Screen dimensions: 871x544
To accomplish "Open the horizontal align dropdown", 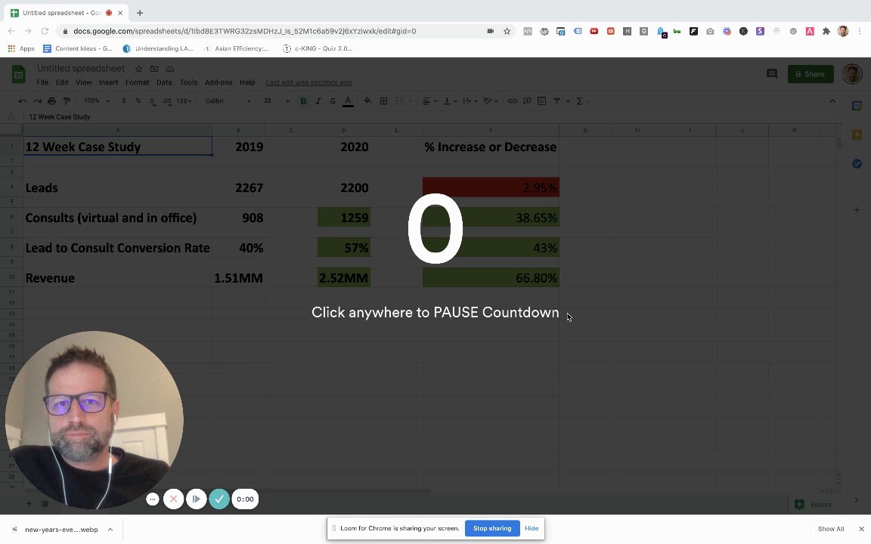I will tap(429, 101).
